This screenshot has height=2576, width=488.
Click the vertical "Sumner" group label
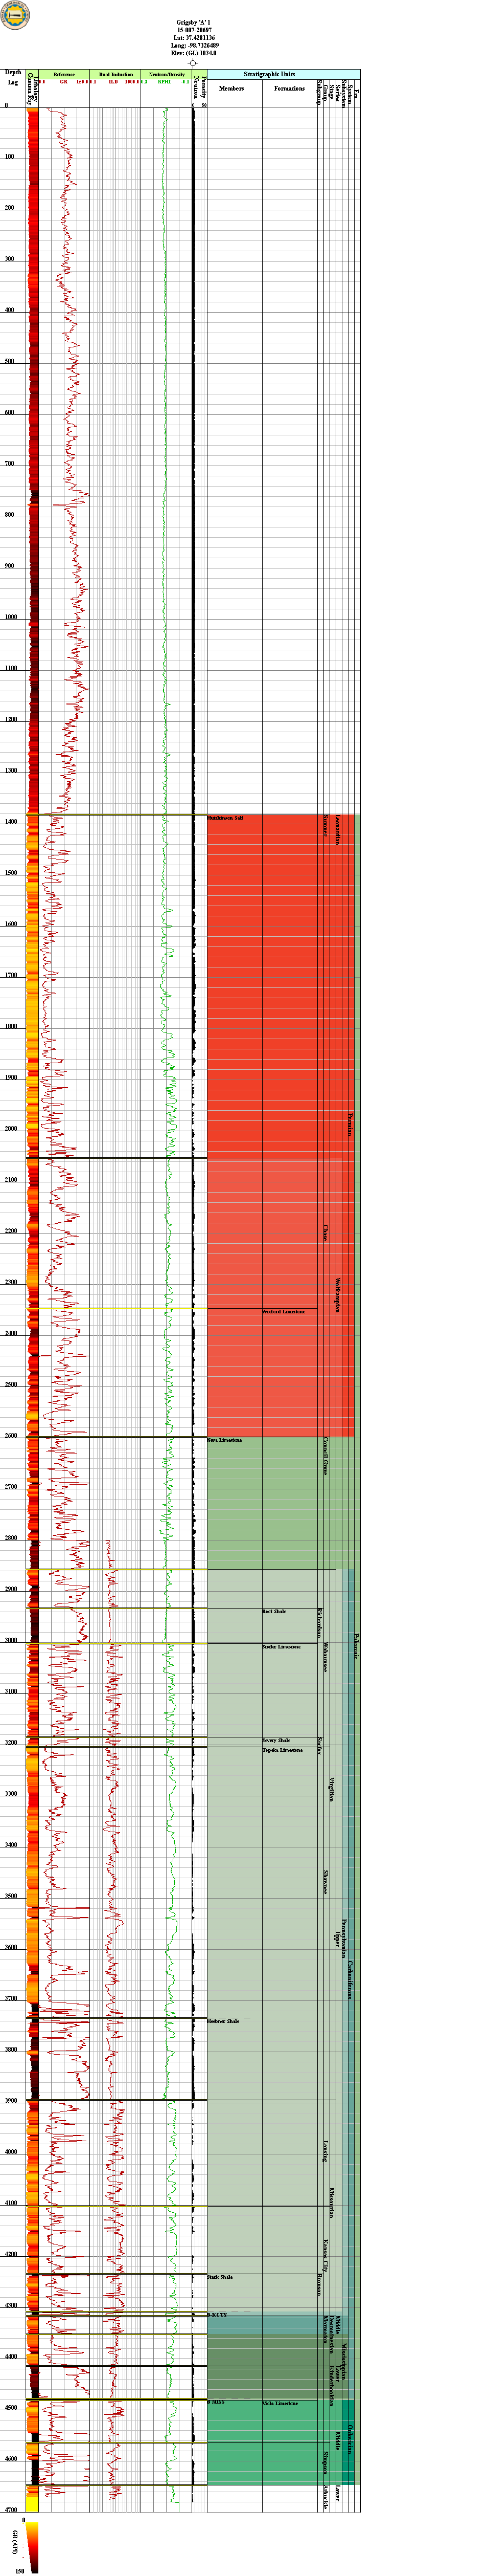[x=326, y=826]
